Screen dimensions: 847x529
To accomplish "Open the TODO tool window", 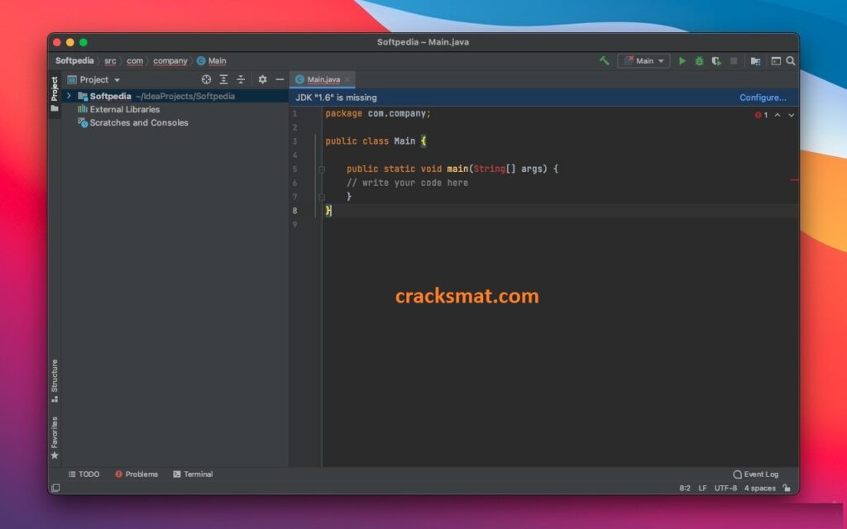I will (x=84, y=474).
